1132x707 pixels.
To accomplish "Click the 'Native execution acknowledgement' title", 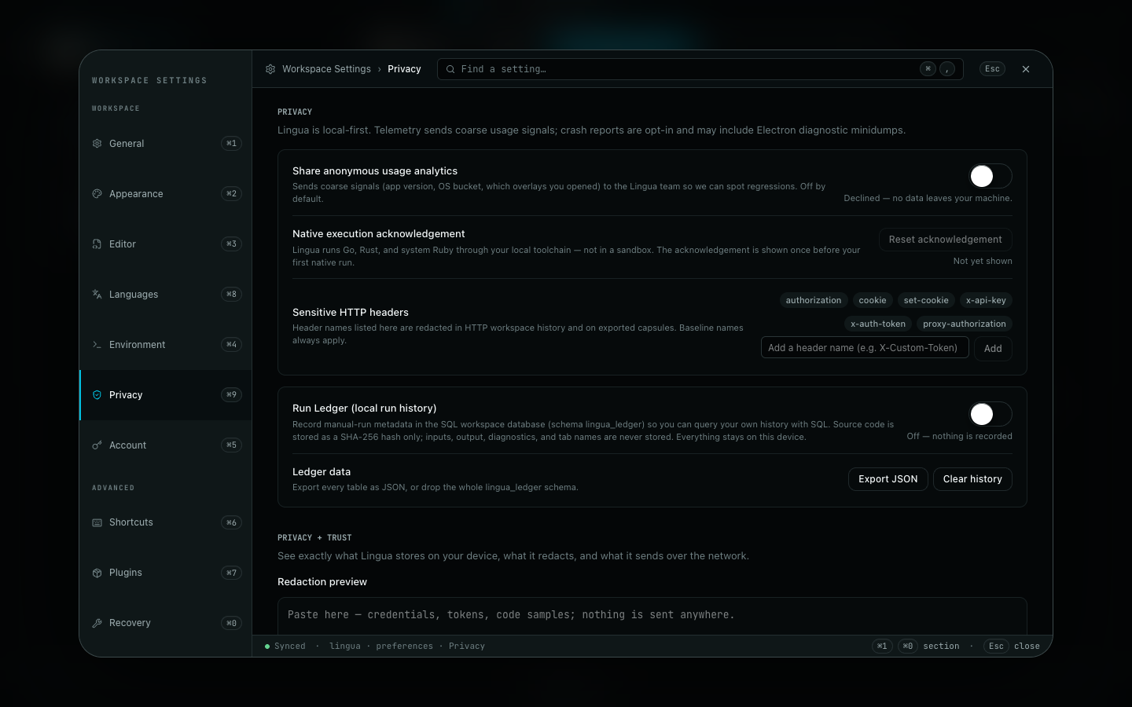I will (x=379, y=234).
